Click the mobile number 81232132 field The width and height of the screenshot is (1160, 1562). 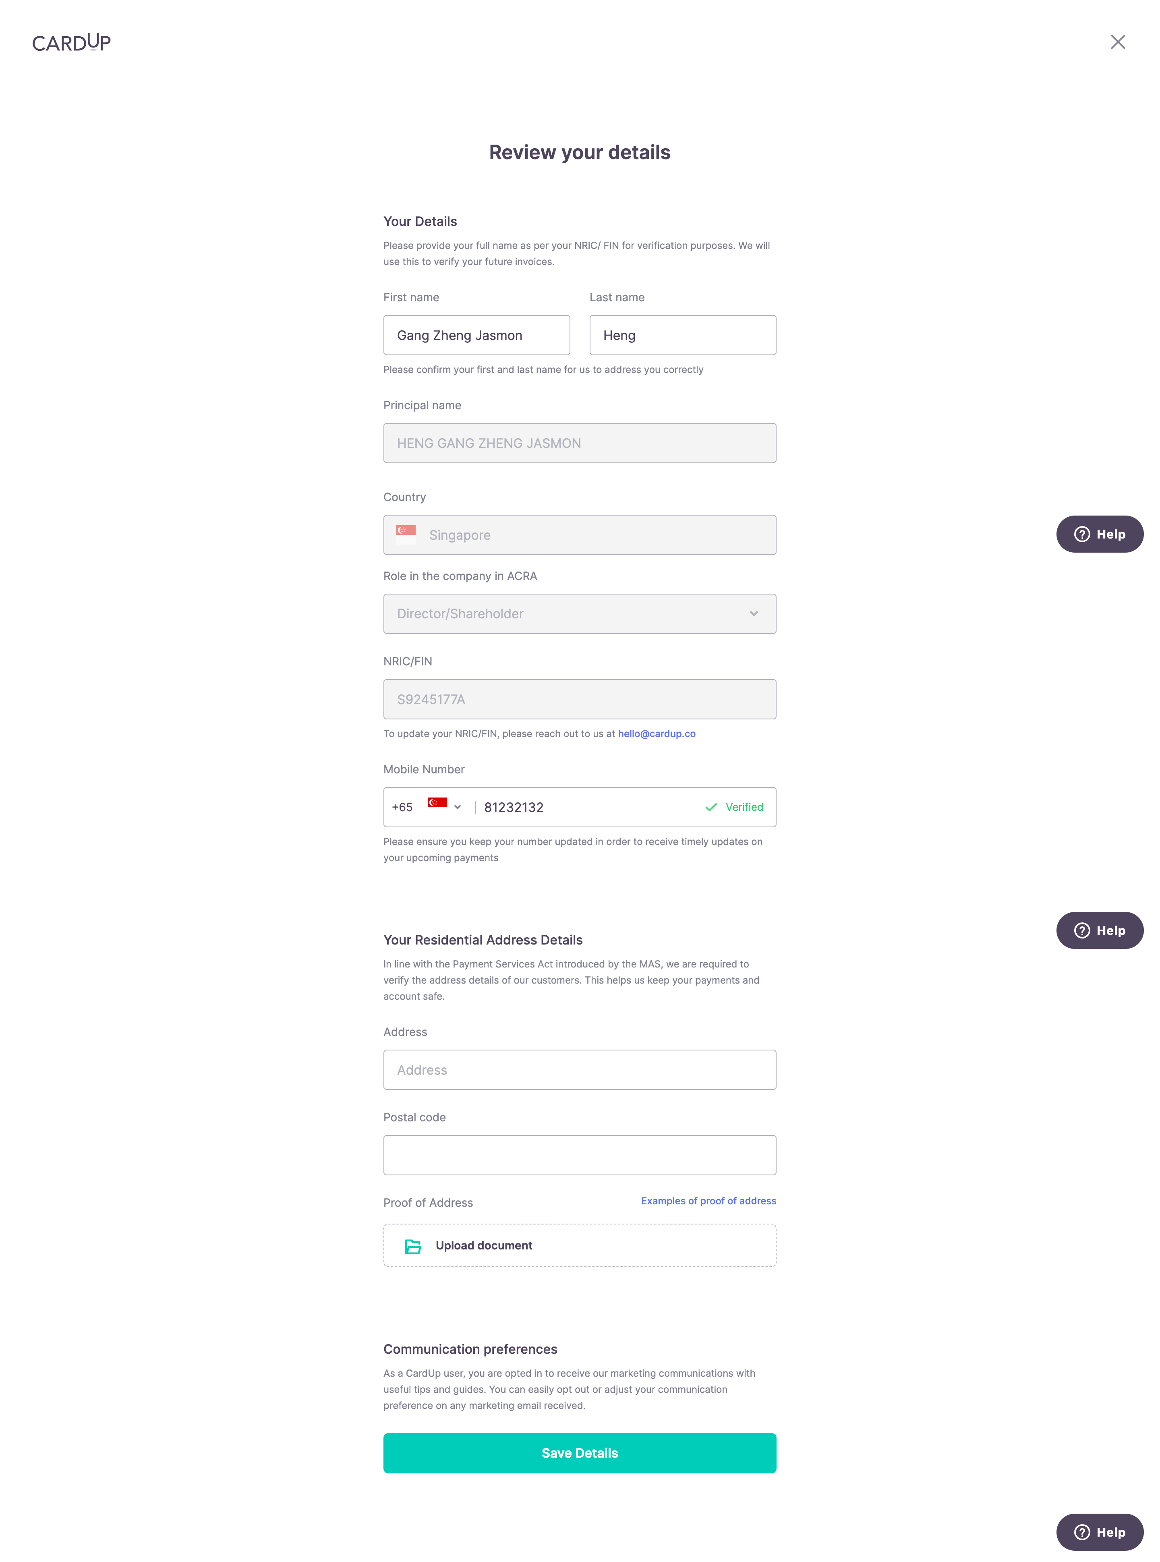tap(590, 807)
